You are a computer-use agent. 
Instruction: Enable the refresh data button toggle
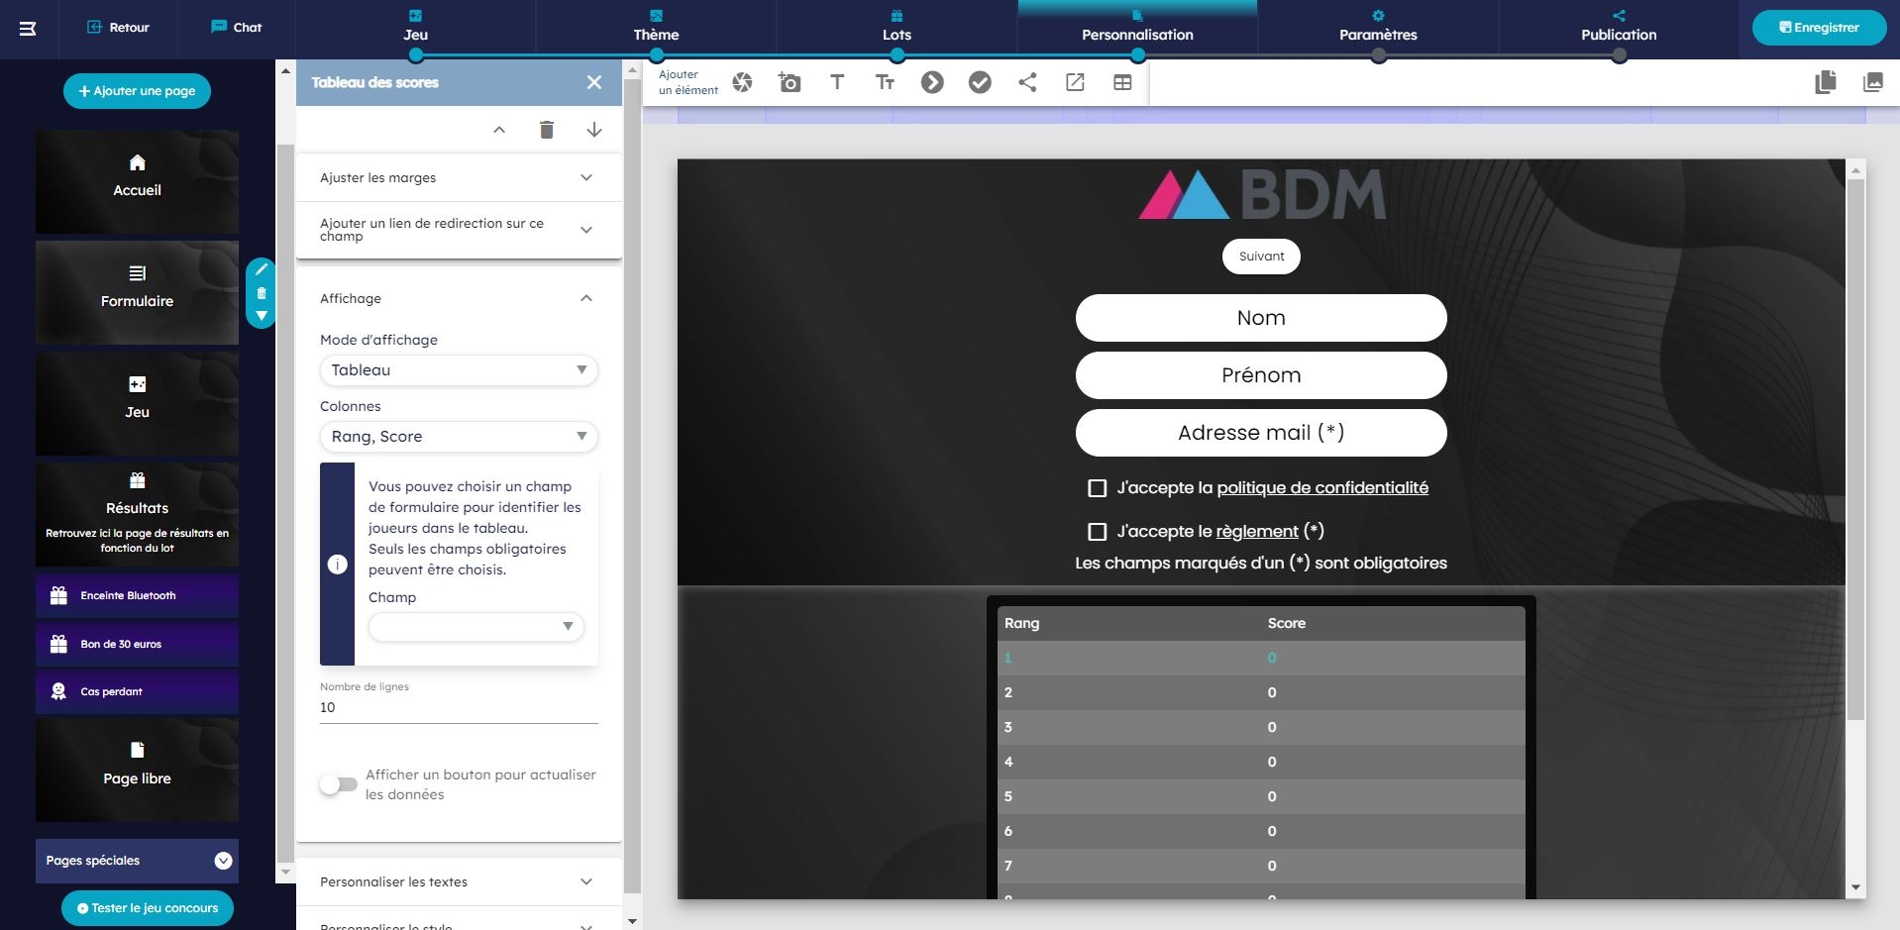pyautogui.click(x=339, y=784)
